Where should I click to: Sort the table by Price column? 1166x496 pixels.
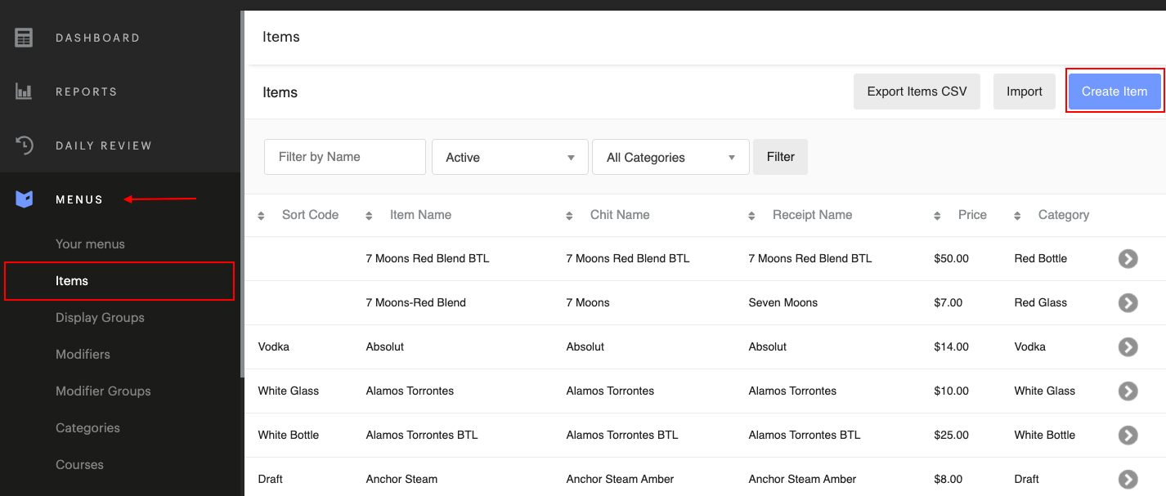[x=971, y=215]
